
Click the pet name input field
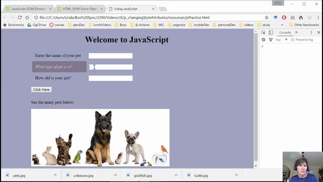111,56
